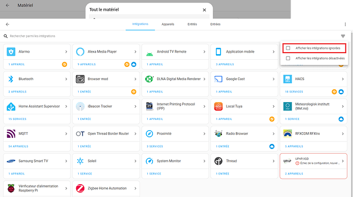Screen dimensions: 353x197
Task: Click the Bluetooth logo icon
Action: coord(11,79)
